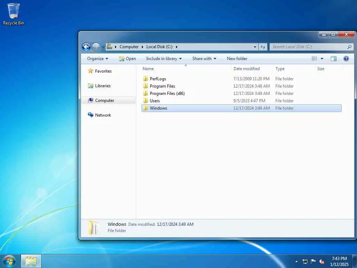The image size is (357, 268).
Task: Click the Windows folder icon
Action: 145,108
